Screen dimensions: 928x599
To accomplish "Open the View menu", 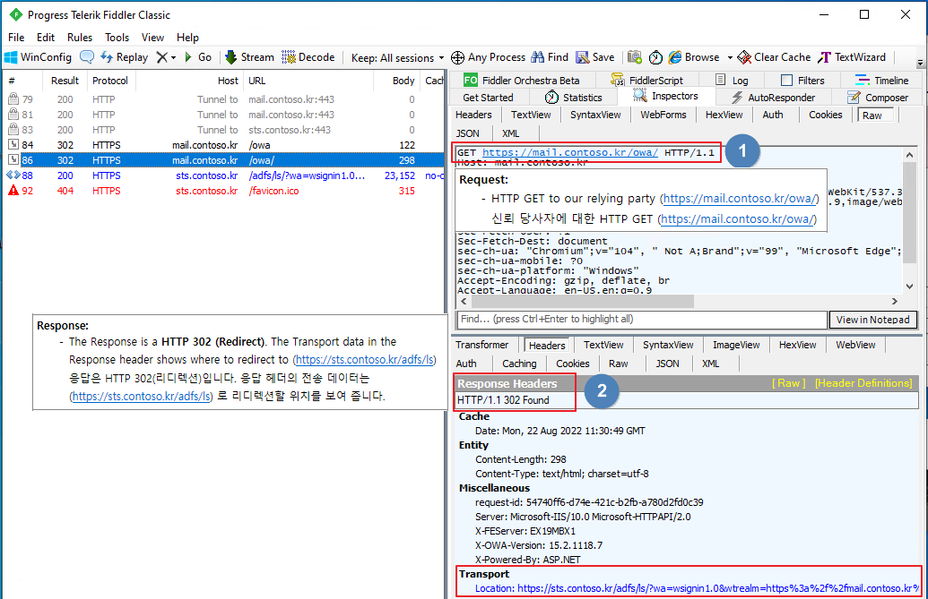I will pos(152,38).
